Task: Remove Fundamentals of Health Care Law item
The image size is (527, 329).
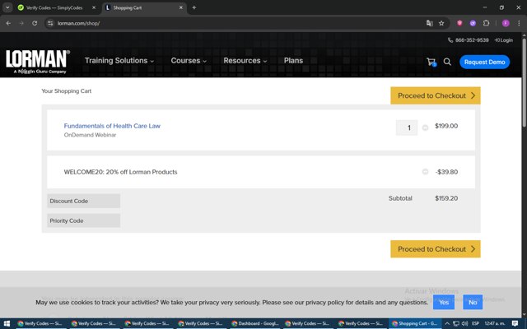Action: 425,127
